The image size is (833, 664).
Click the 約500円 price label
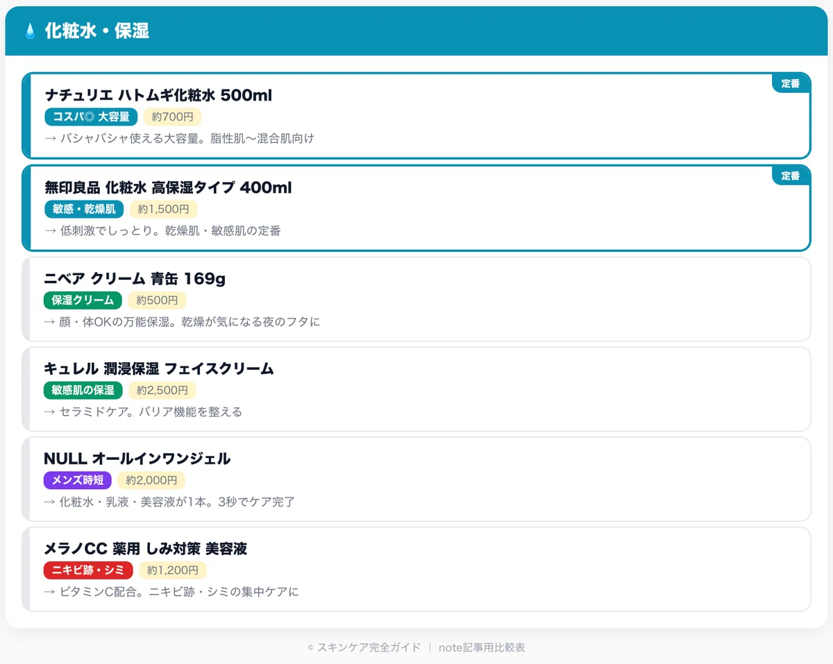point(157,300)
